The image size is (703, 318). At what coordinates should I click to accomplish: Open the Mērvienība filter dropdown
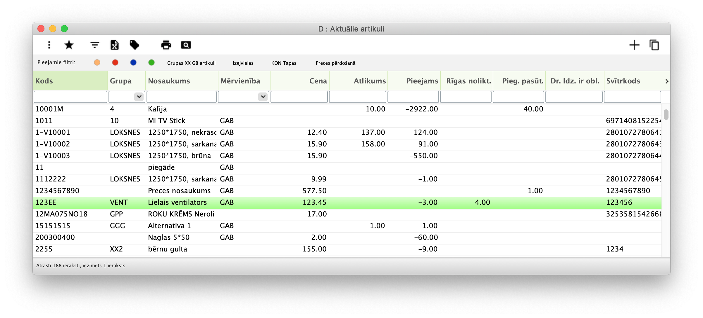click(263, 97)
